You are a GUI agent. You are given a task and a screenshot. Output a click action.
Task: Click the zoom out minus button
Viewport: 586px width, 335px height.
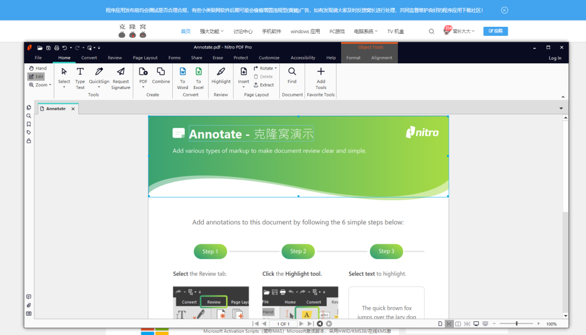pyautogui.click(x=494, y=324)
